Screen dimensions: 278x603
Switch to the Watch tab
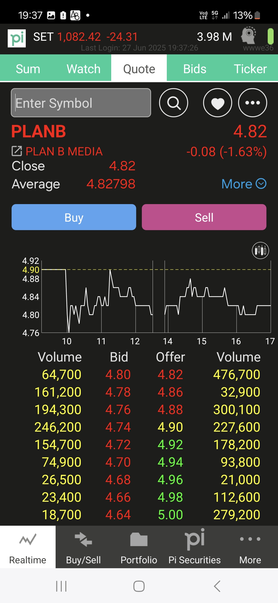click(83, 69)
